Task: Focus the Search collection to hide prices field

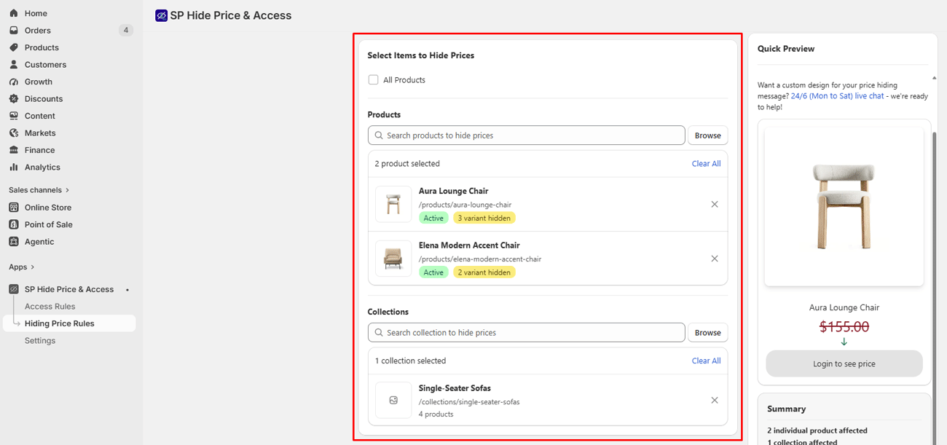Action: coord(527,333)
